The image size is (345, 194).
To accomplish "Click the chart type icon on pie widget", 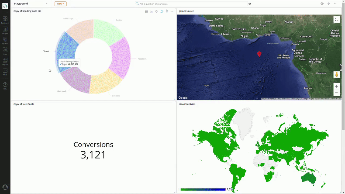I will [x=151, y=12].
